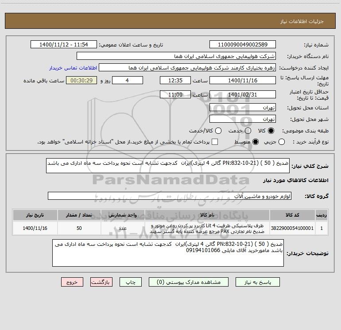The height and width of the screenshot is (330, 341).
Task: Click the کد کالا column header
Action: click(296, 215)
